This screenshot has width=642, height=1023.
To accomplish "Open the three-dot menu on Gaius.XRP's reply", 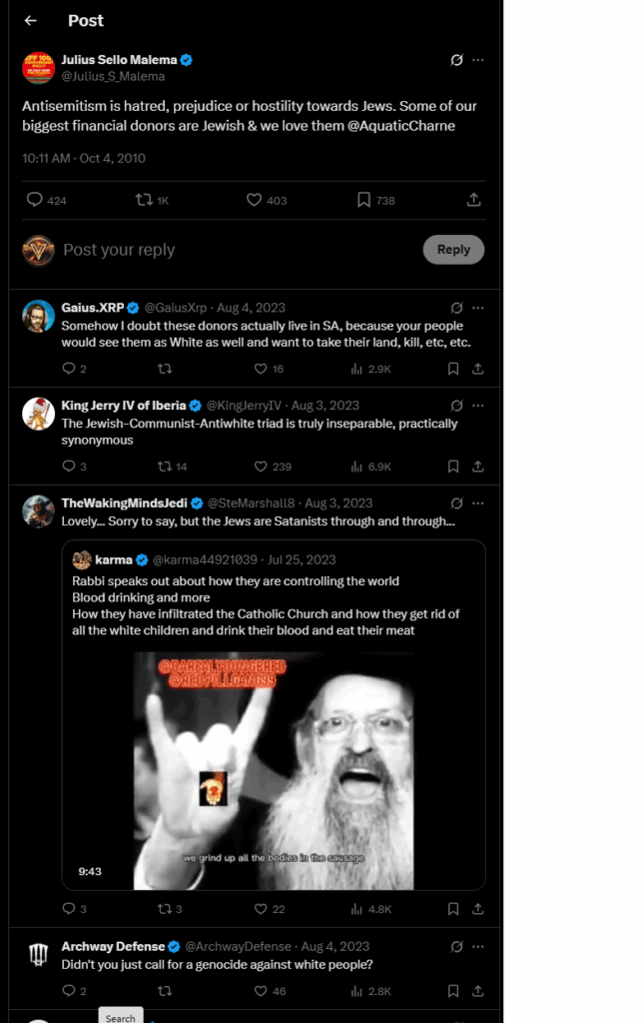I will click(x=478, y=308).
